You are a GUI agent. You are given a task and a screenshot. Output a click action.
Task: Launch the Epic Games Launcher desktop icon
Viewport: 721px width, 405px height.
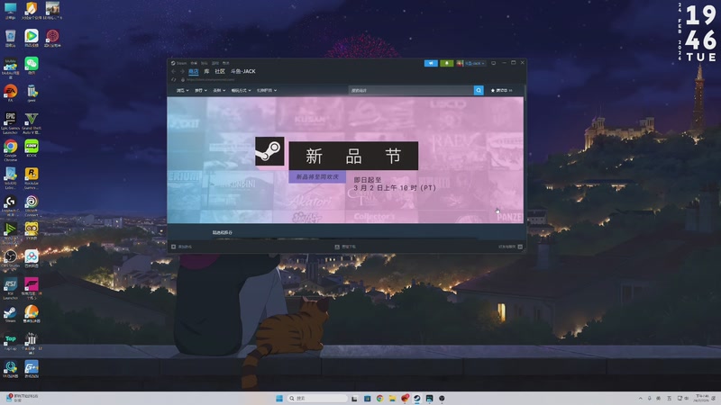click(x=11, y=123)
